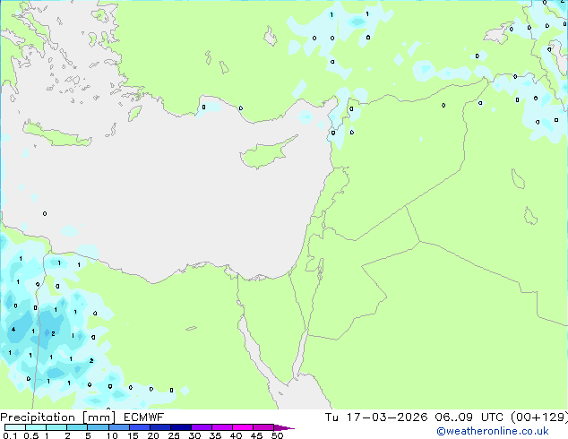Image resolution: width=568 pixels, height=439 pixels.
Task: Click the (00+129) forecast offset text
Action: click(539, 417)
